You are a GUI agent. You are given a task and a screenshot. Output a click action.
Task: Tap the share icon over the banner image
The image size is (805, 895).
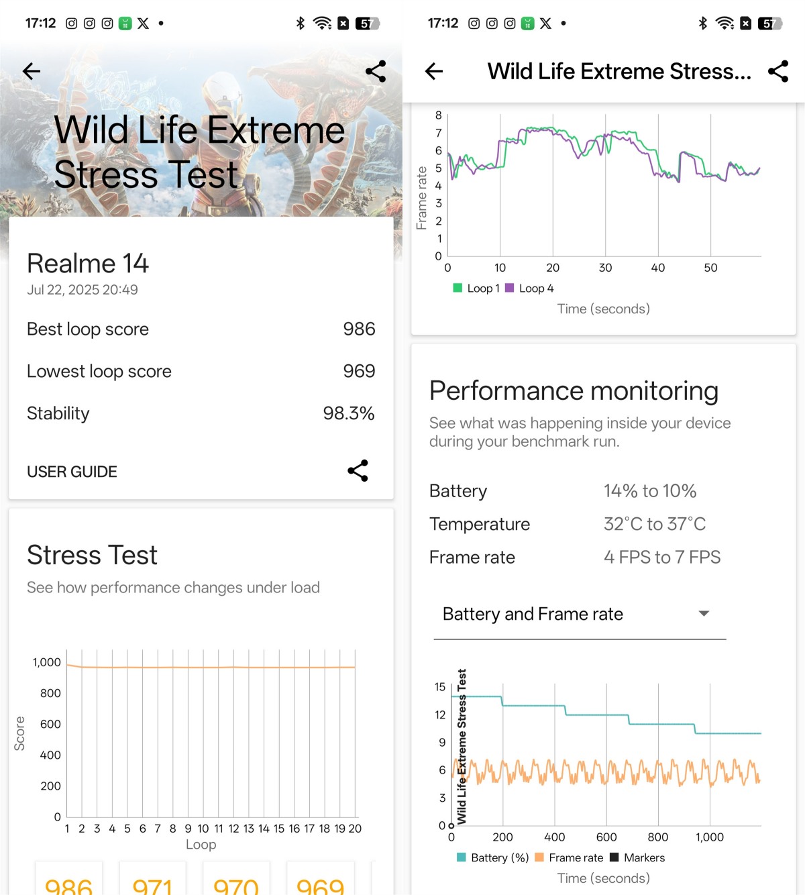tap(376, 71)
